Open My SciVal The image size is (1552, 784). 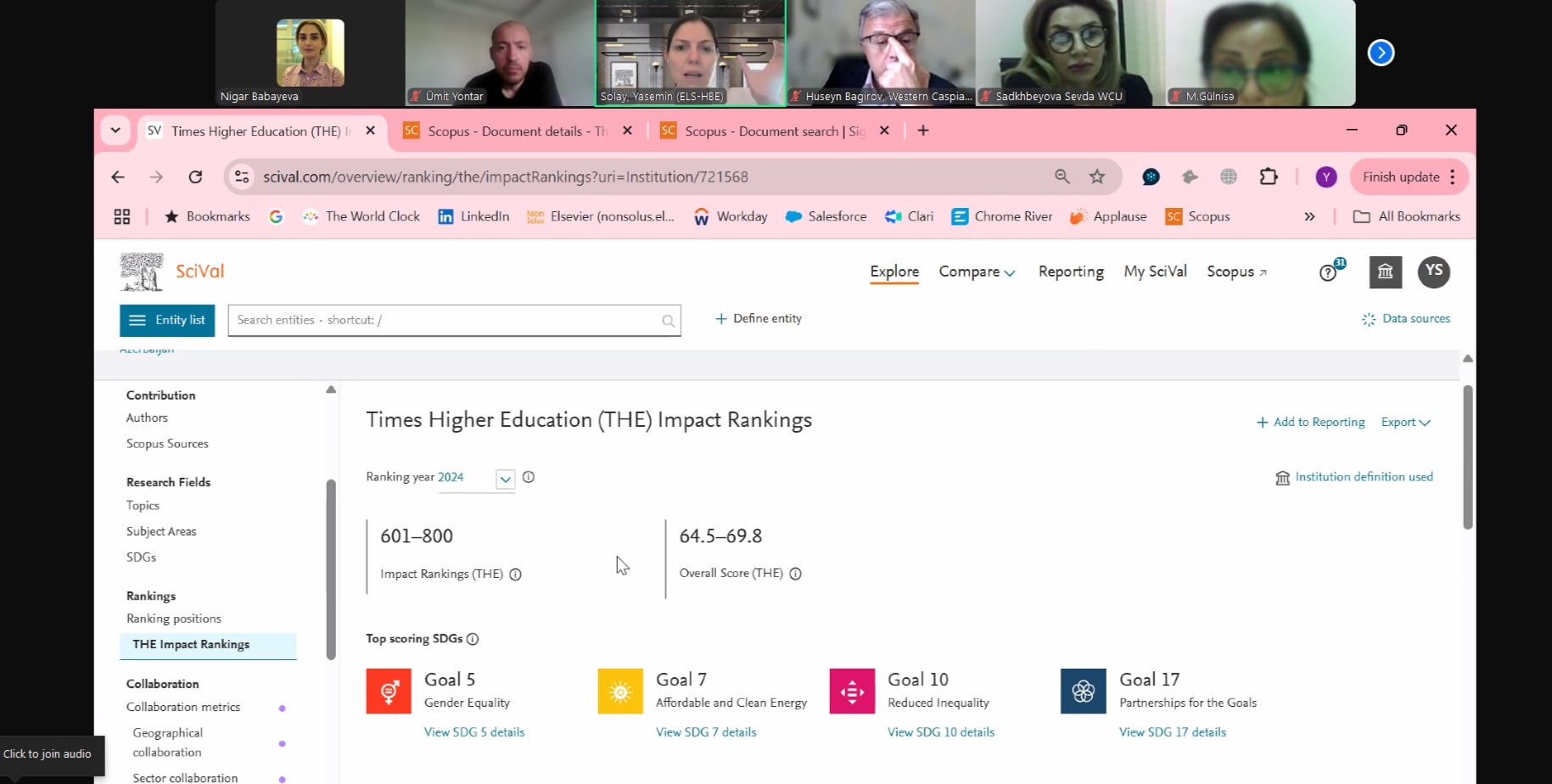coord(1155,272)
